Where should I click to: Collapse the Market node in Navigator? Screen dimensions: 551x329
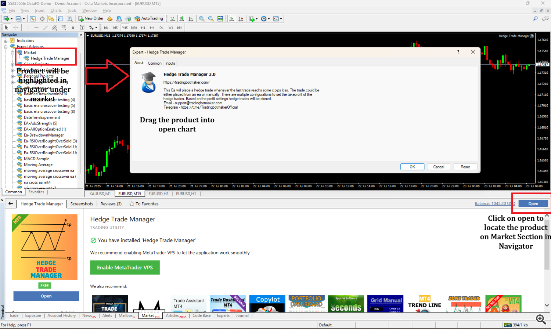13,53
